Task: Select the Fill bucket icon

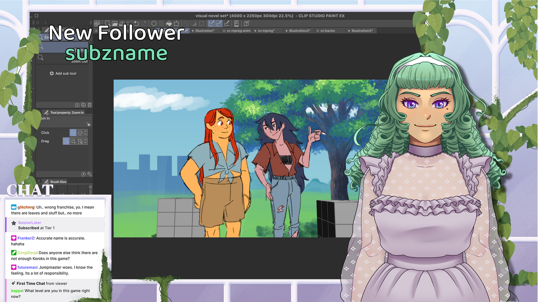Action: tap(169, 23)
